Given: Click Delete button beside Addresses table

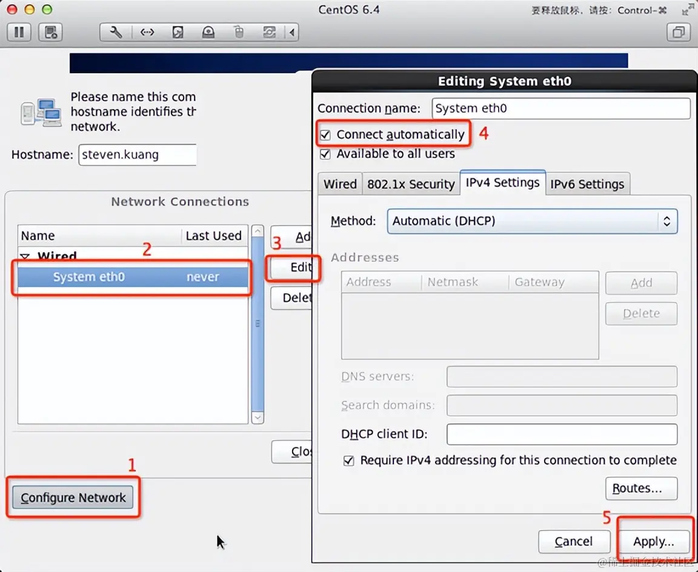Looking at the screenshot, I should (641, 313).
